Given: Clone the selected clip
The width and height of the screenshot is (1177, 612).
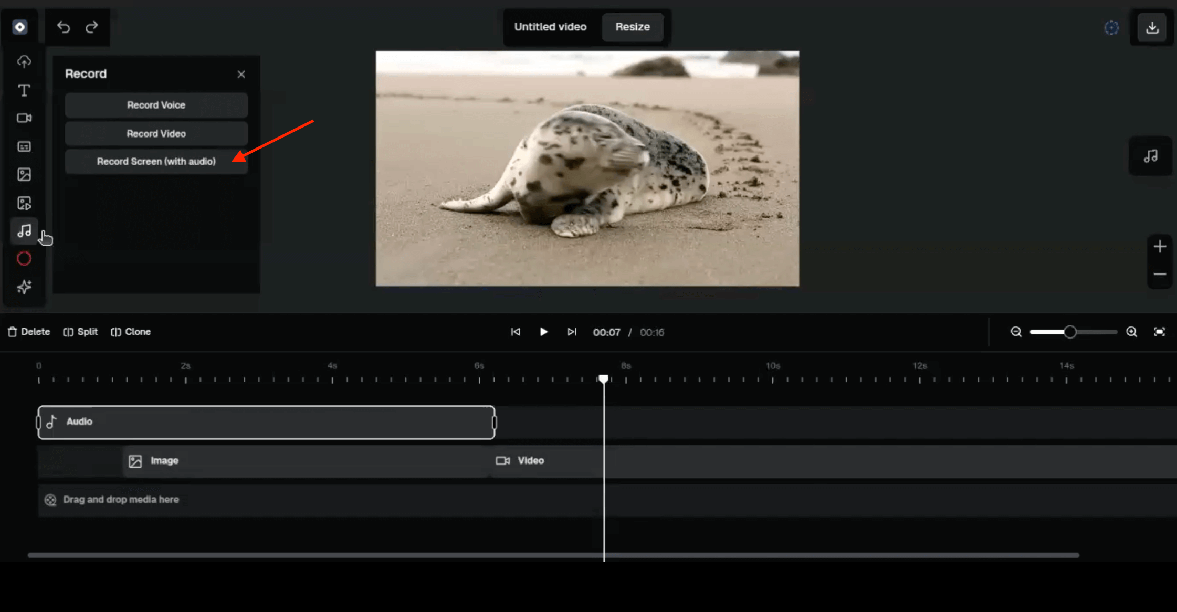Looking at the screenshot, I should pos(131,332).
